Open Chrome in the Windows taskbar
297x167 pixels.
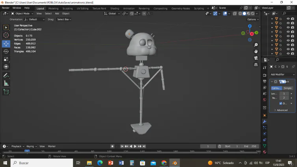pyautogui.click(x=164, y=163)
